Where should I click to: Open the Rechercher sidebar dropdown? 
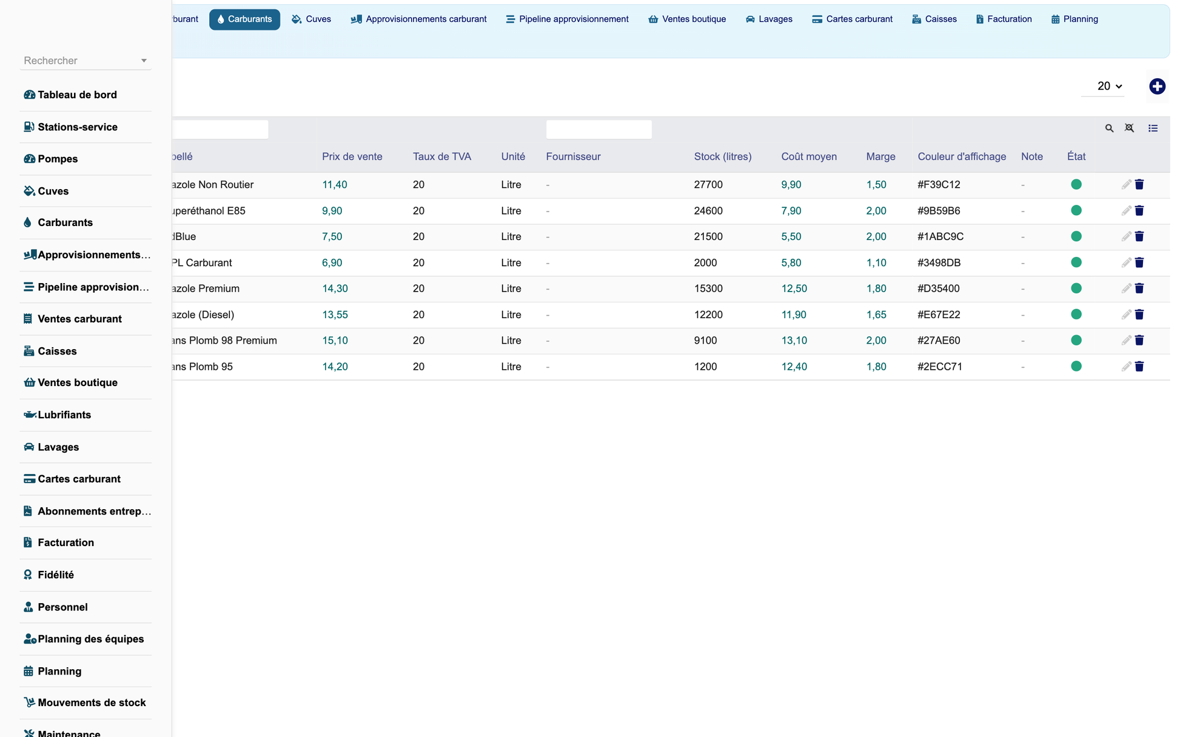pyautogui.click(x=85, y=61)
